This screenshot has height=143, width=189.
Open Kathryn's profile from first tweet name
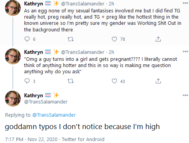coord(33,3)
